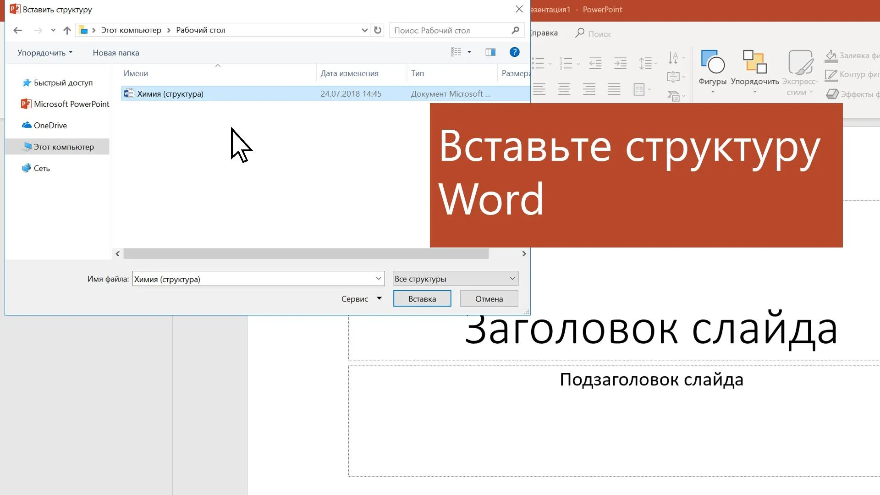Select Microsoft PowerPoint in navigation pane
The width and height of the screenshot is (880, 495).
(x=65, y=104)
